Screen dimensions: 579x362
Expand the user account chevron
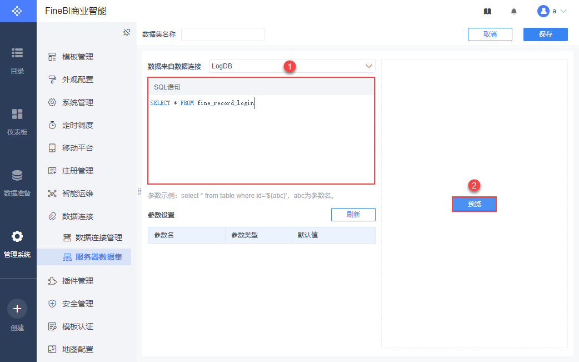click(x=563, y=11)
